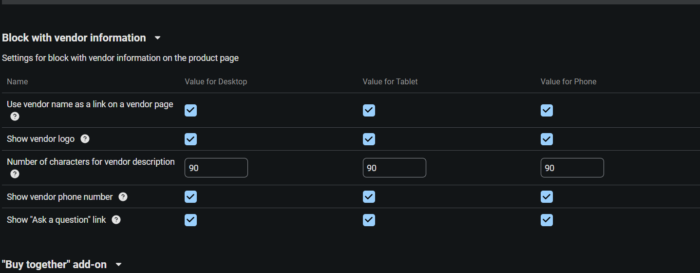Click the Block with vendor information heading
Viewport: 700px width, 273px height.
pyautogui.click(x=74, y=38)
